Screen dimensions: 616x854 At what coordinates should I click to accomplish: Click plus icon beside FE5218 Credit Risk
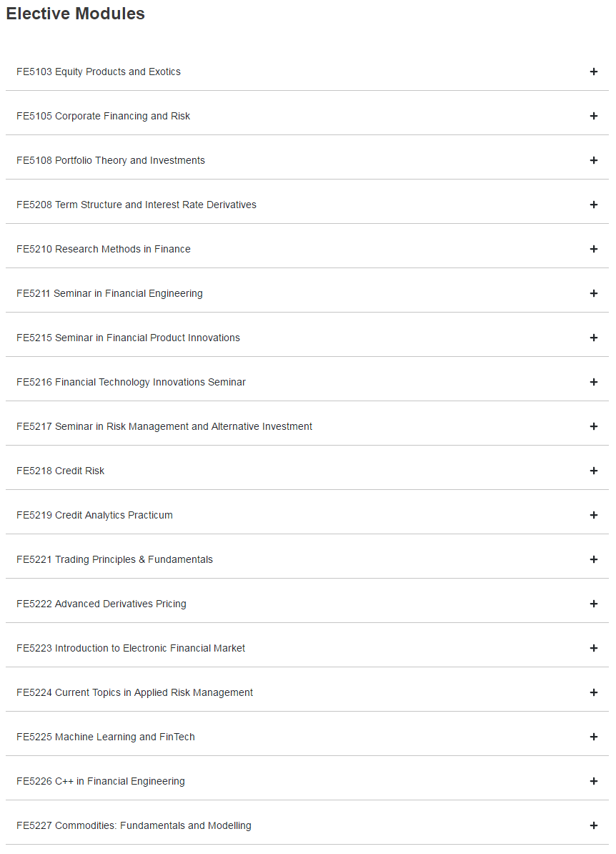pyautogui.click(x=594, y=471)
